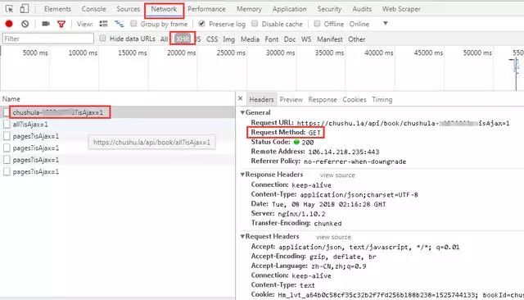Enable the Offline checkbox
Screen dimensions: 524x300
[x=317, y=24]
